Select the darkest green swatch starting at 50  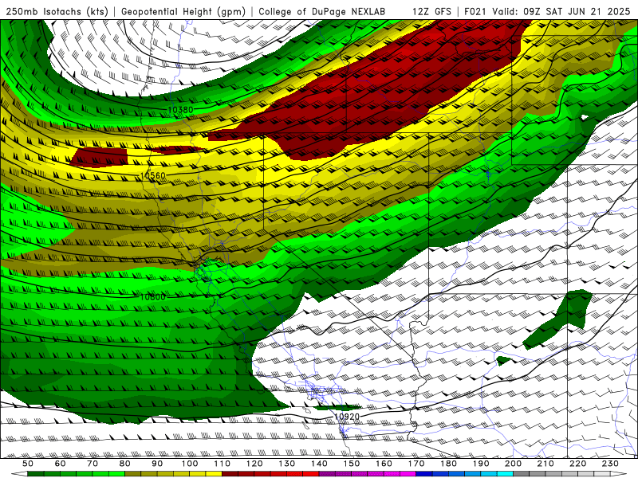35,473
